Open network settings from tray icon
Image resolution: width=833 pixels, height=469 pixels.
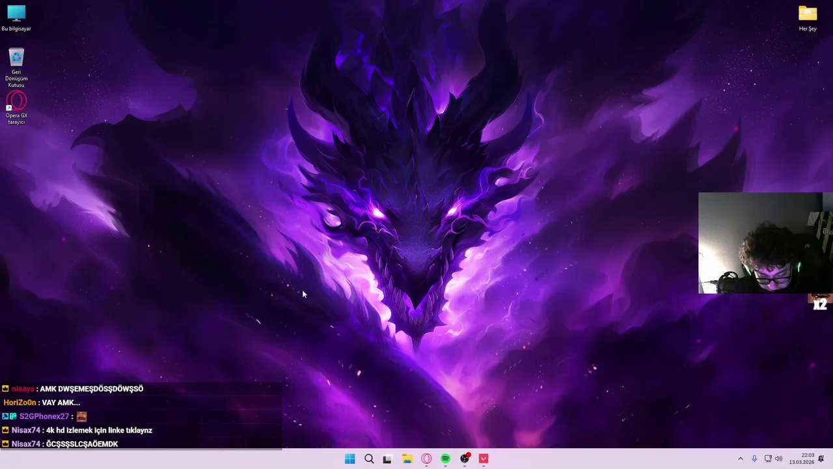pos(768,459)
